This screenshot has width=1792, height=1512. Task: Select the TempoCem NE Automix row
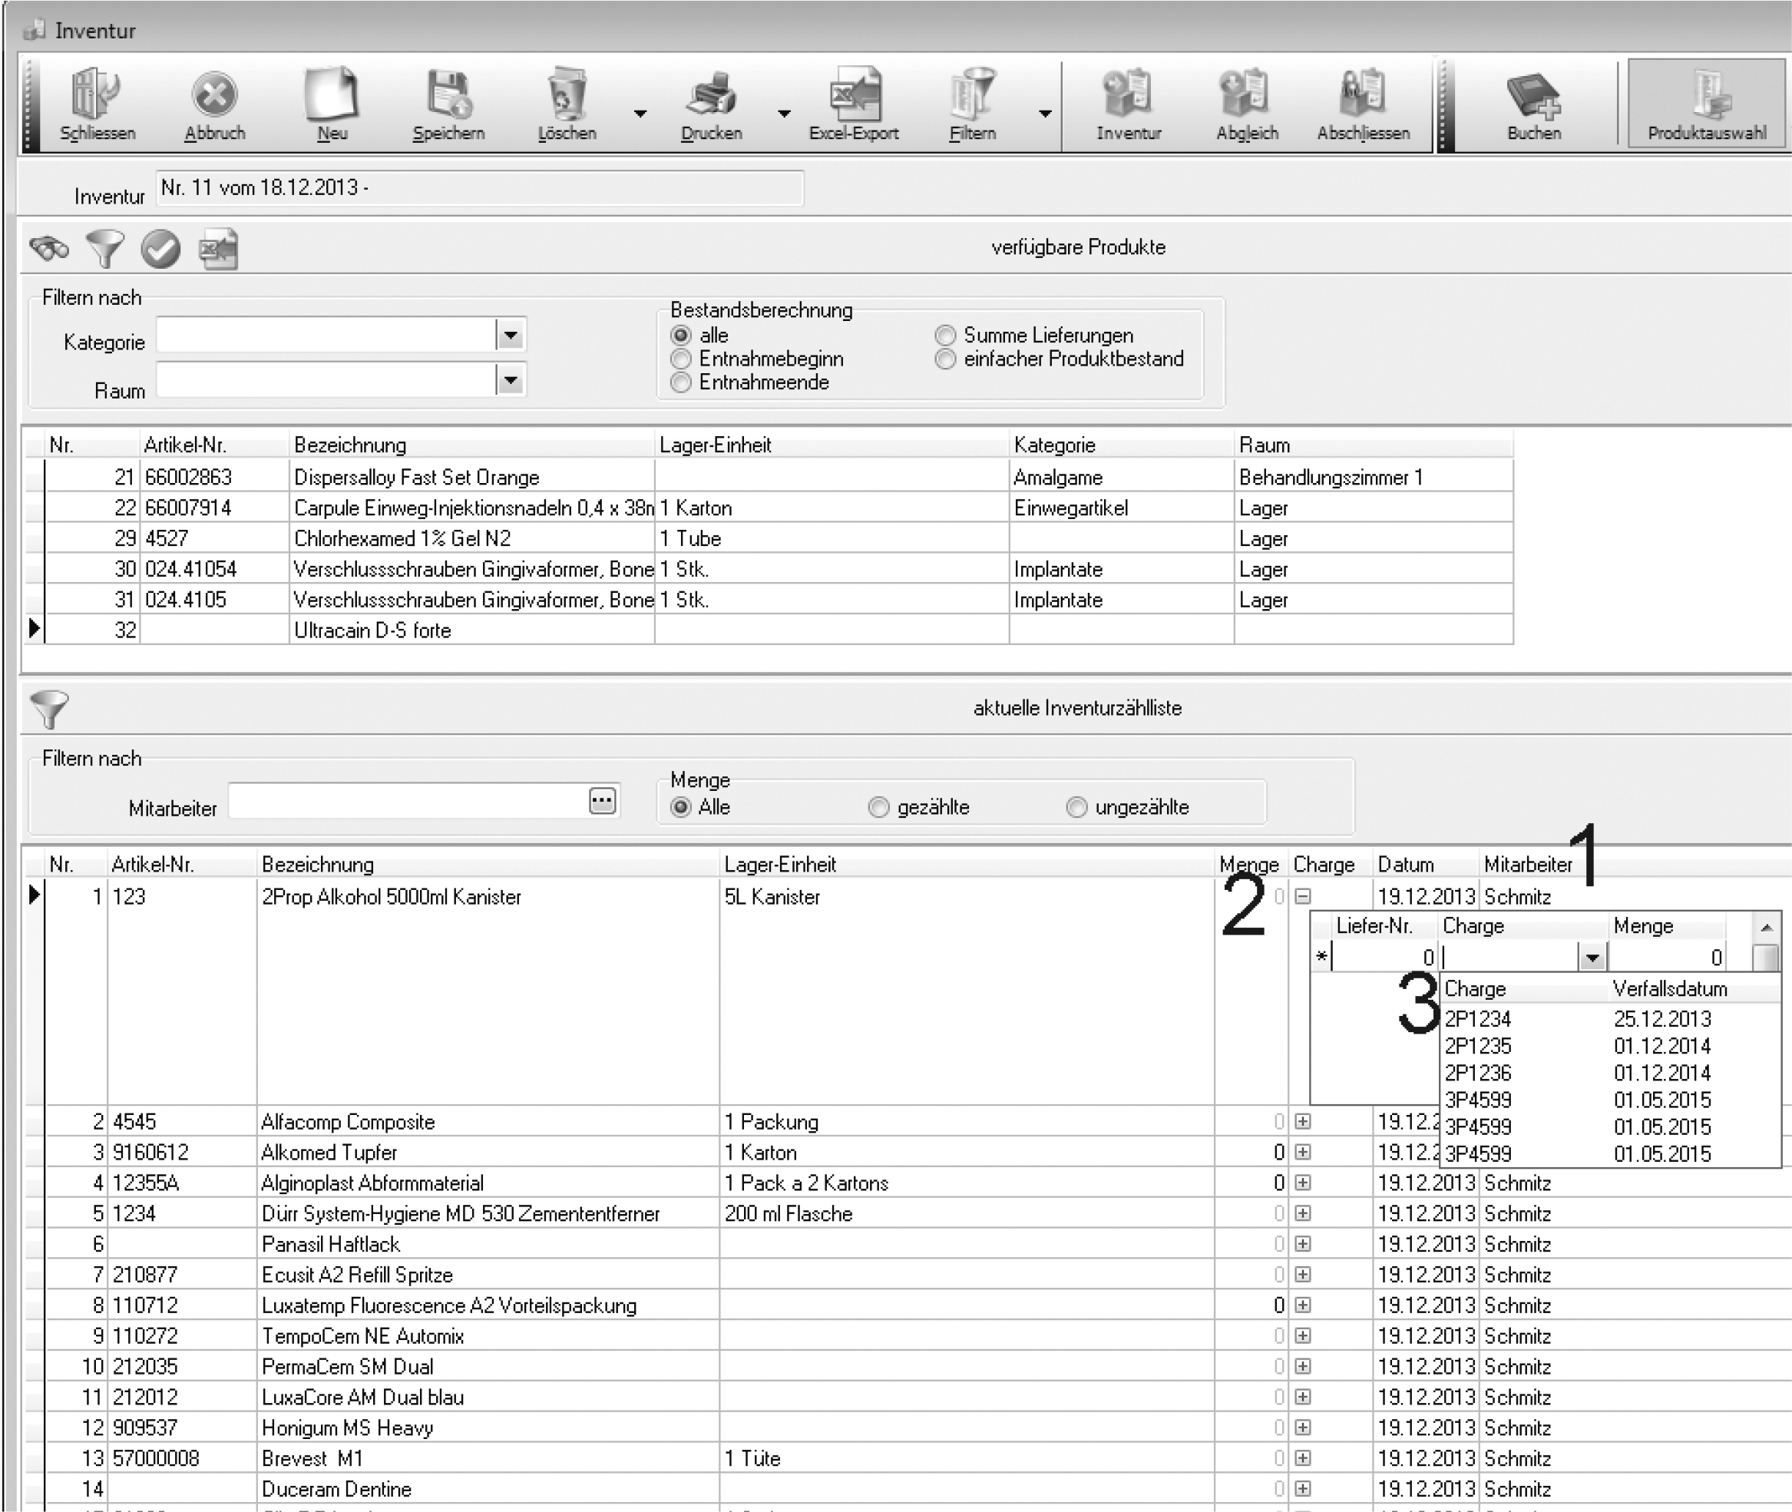point(908,1335)
